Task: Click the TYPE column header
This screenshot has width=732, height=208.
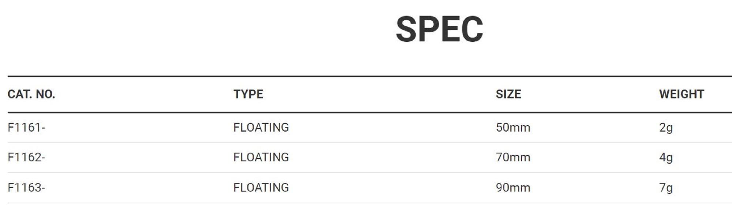Action: 248,94
